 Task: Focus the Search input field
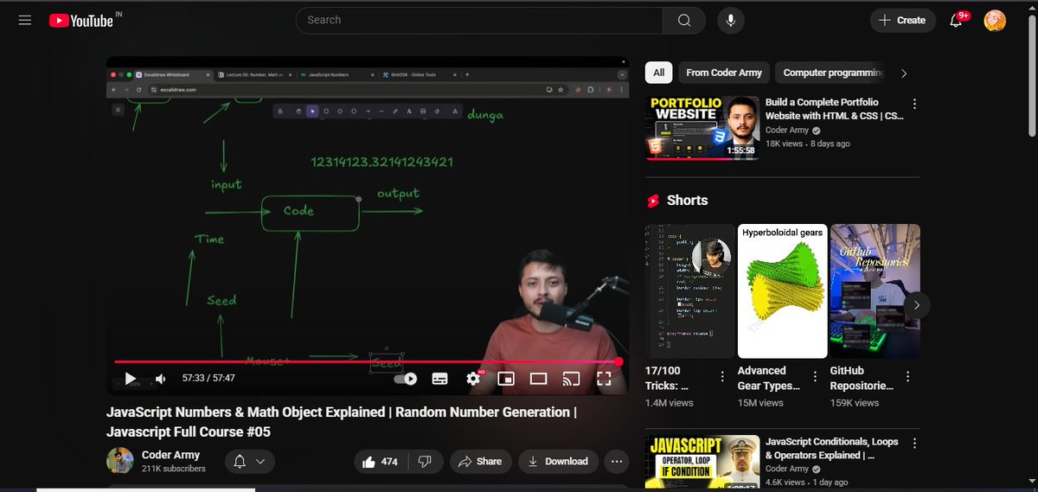click(479, 20)
